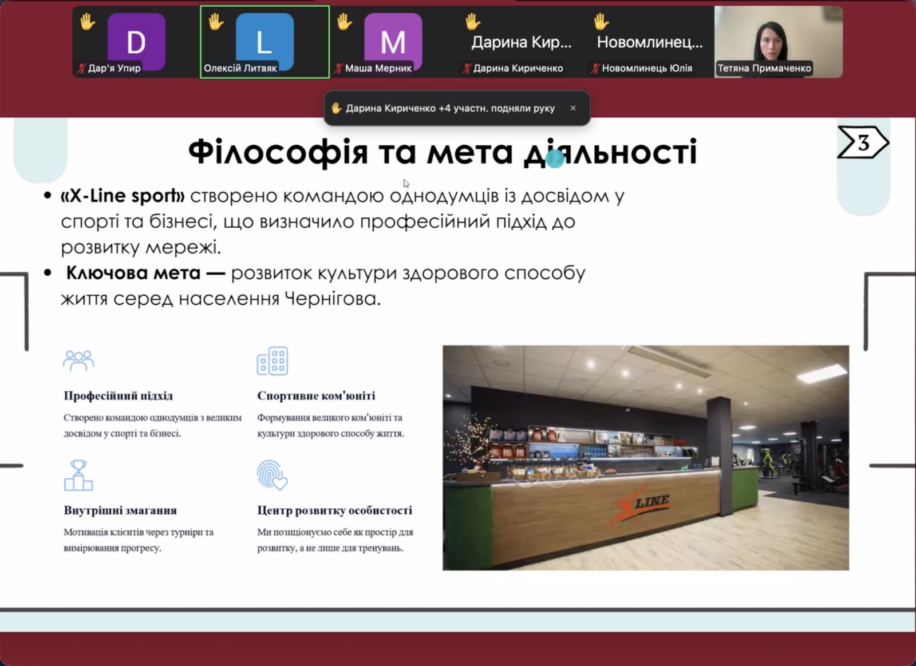The height and width of the screenshot is (666, 916).
Task: Click raised hand icon on Олексій Литвяк tile
Action: point(216,22)
